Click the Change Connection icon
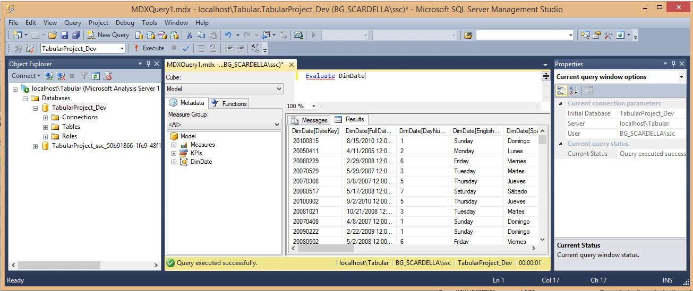Viewport: 693px width, 291px height. (x=30, y=48)
